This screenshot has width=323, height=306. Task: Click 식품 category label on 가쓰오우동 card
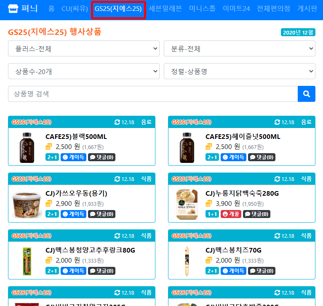point(146,179)
